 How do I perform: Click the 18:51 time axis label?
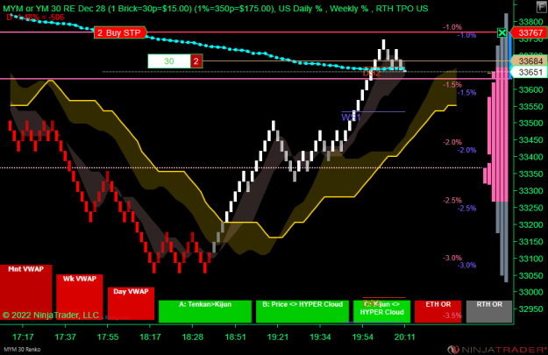(x=235, y=337)
